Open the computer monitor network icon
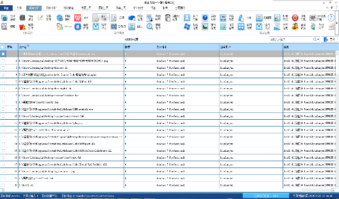Image resolution: width=339 pixels, height=199 pixels. tap(223, 18)
